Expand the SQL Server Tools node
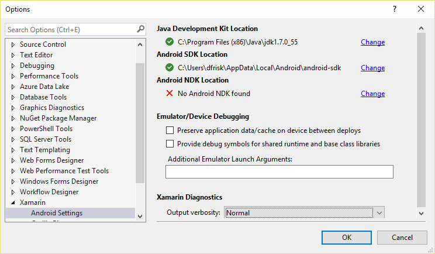 (13, 139)
